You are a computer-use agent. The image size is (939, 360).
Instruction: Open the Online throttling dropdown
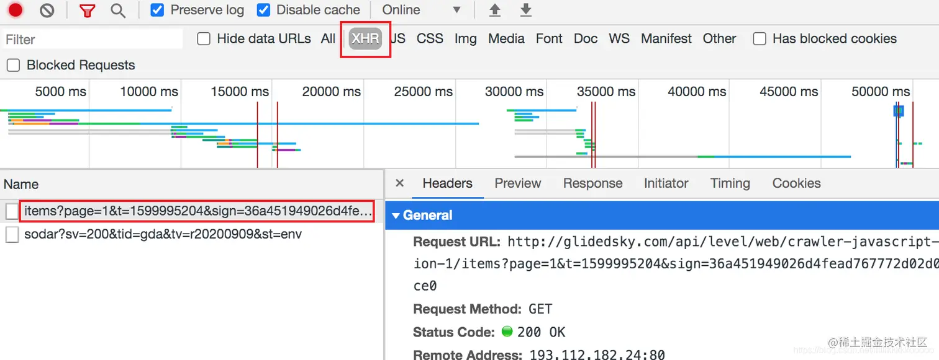[x=422, y=10]
